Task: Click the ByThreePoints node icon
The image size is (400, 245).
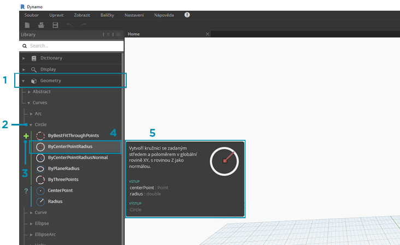Action: click(x=40, y=180)
